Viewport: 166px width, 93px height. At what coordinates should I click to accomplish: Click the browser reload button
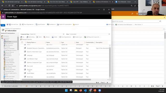click(9, 6)
